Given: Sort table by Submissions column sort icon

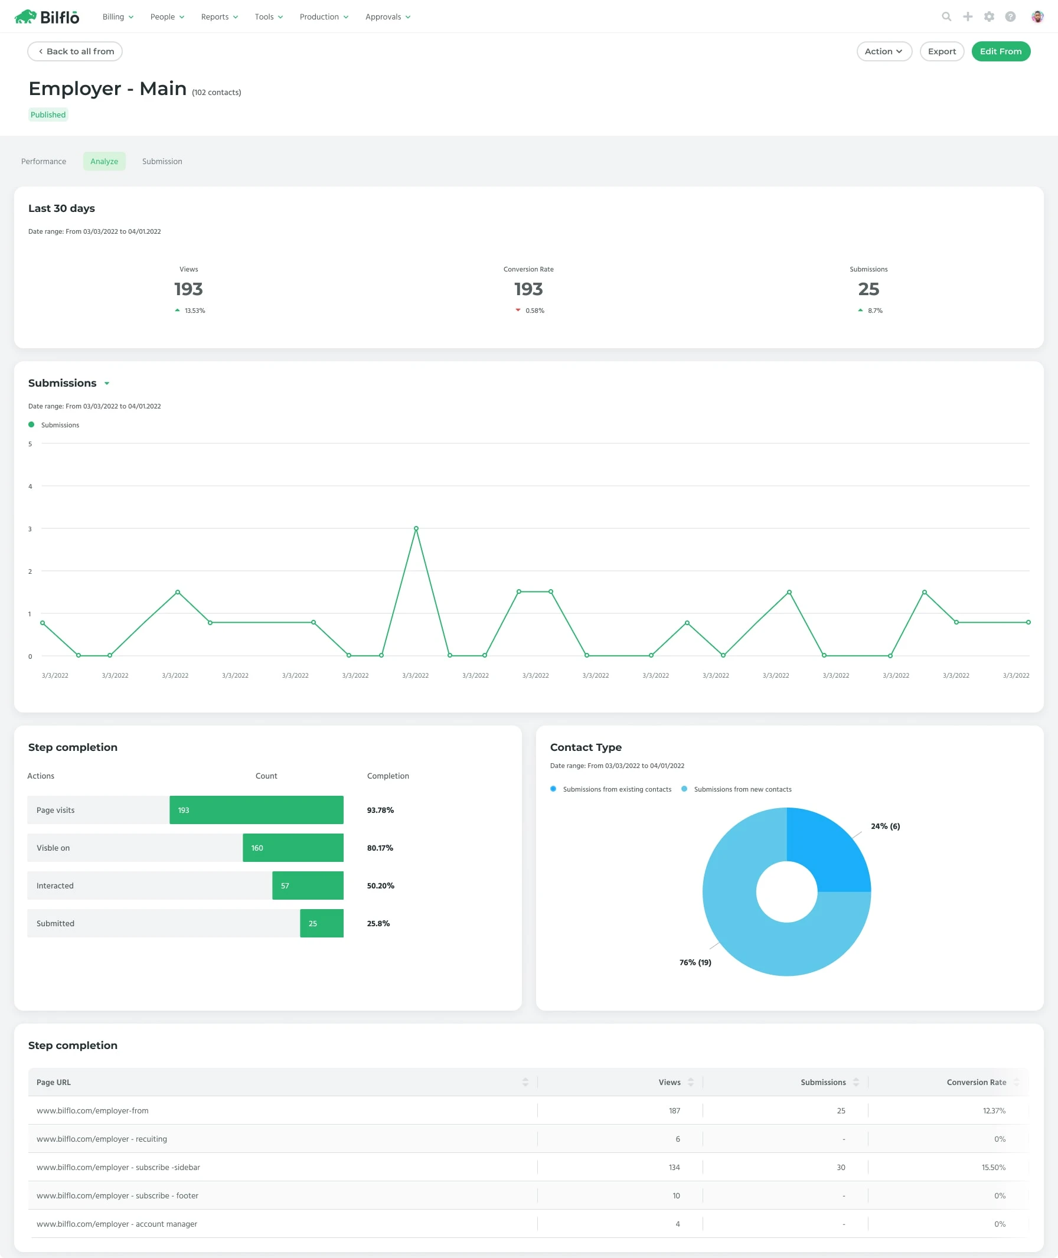Looking at the screenshot, I should coord(856,1081).
